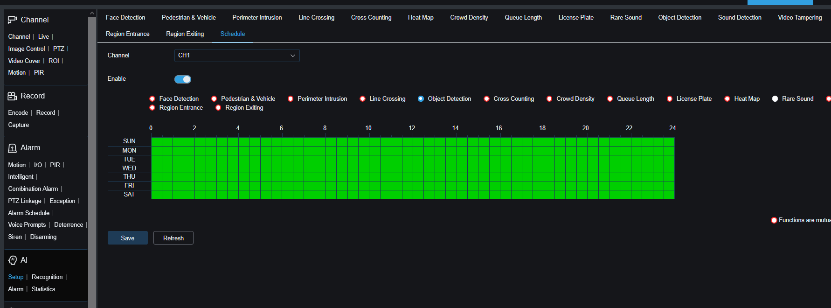Click the Refresh button
The width and height of the screenshot is (831, 308).
point(173,238)
